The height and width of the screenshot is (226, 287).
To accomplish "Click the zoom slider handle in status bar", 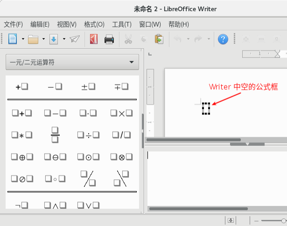I will [x=284, y=221].
